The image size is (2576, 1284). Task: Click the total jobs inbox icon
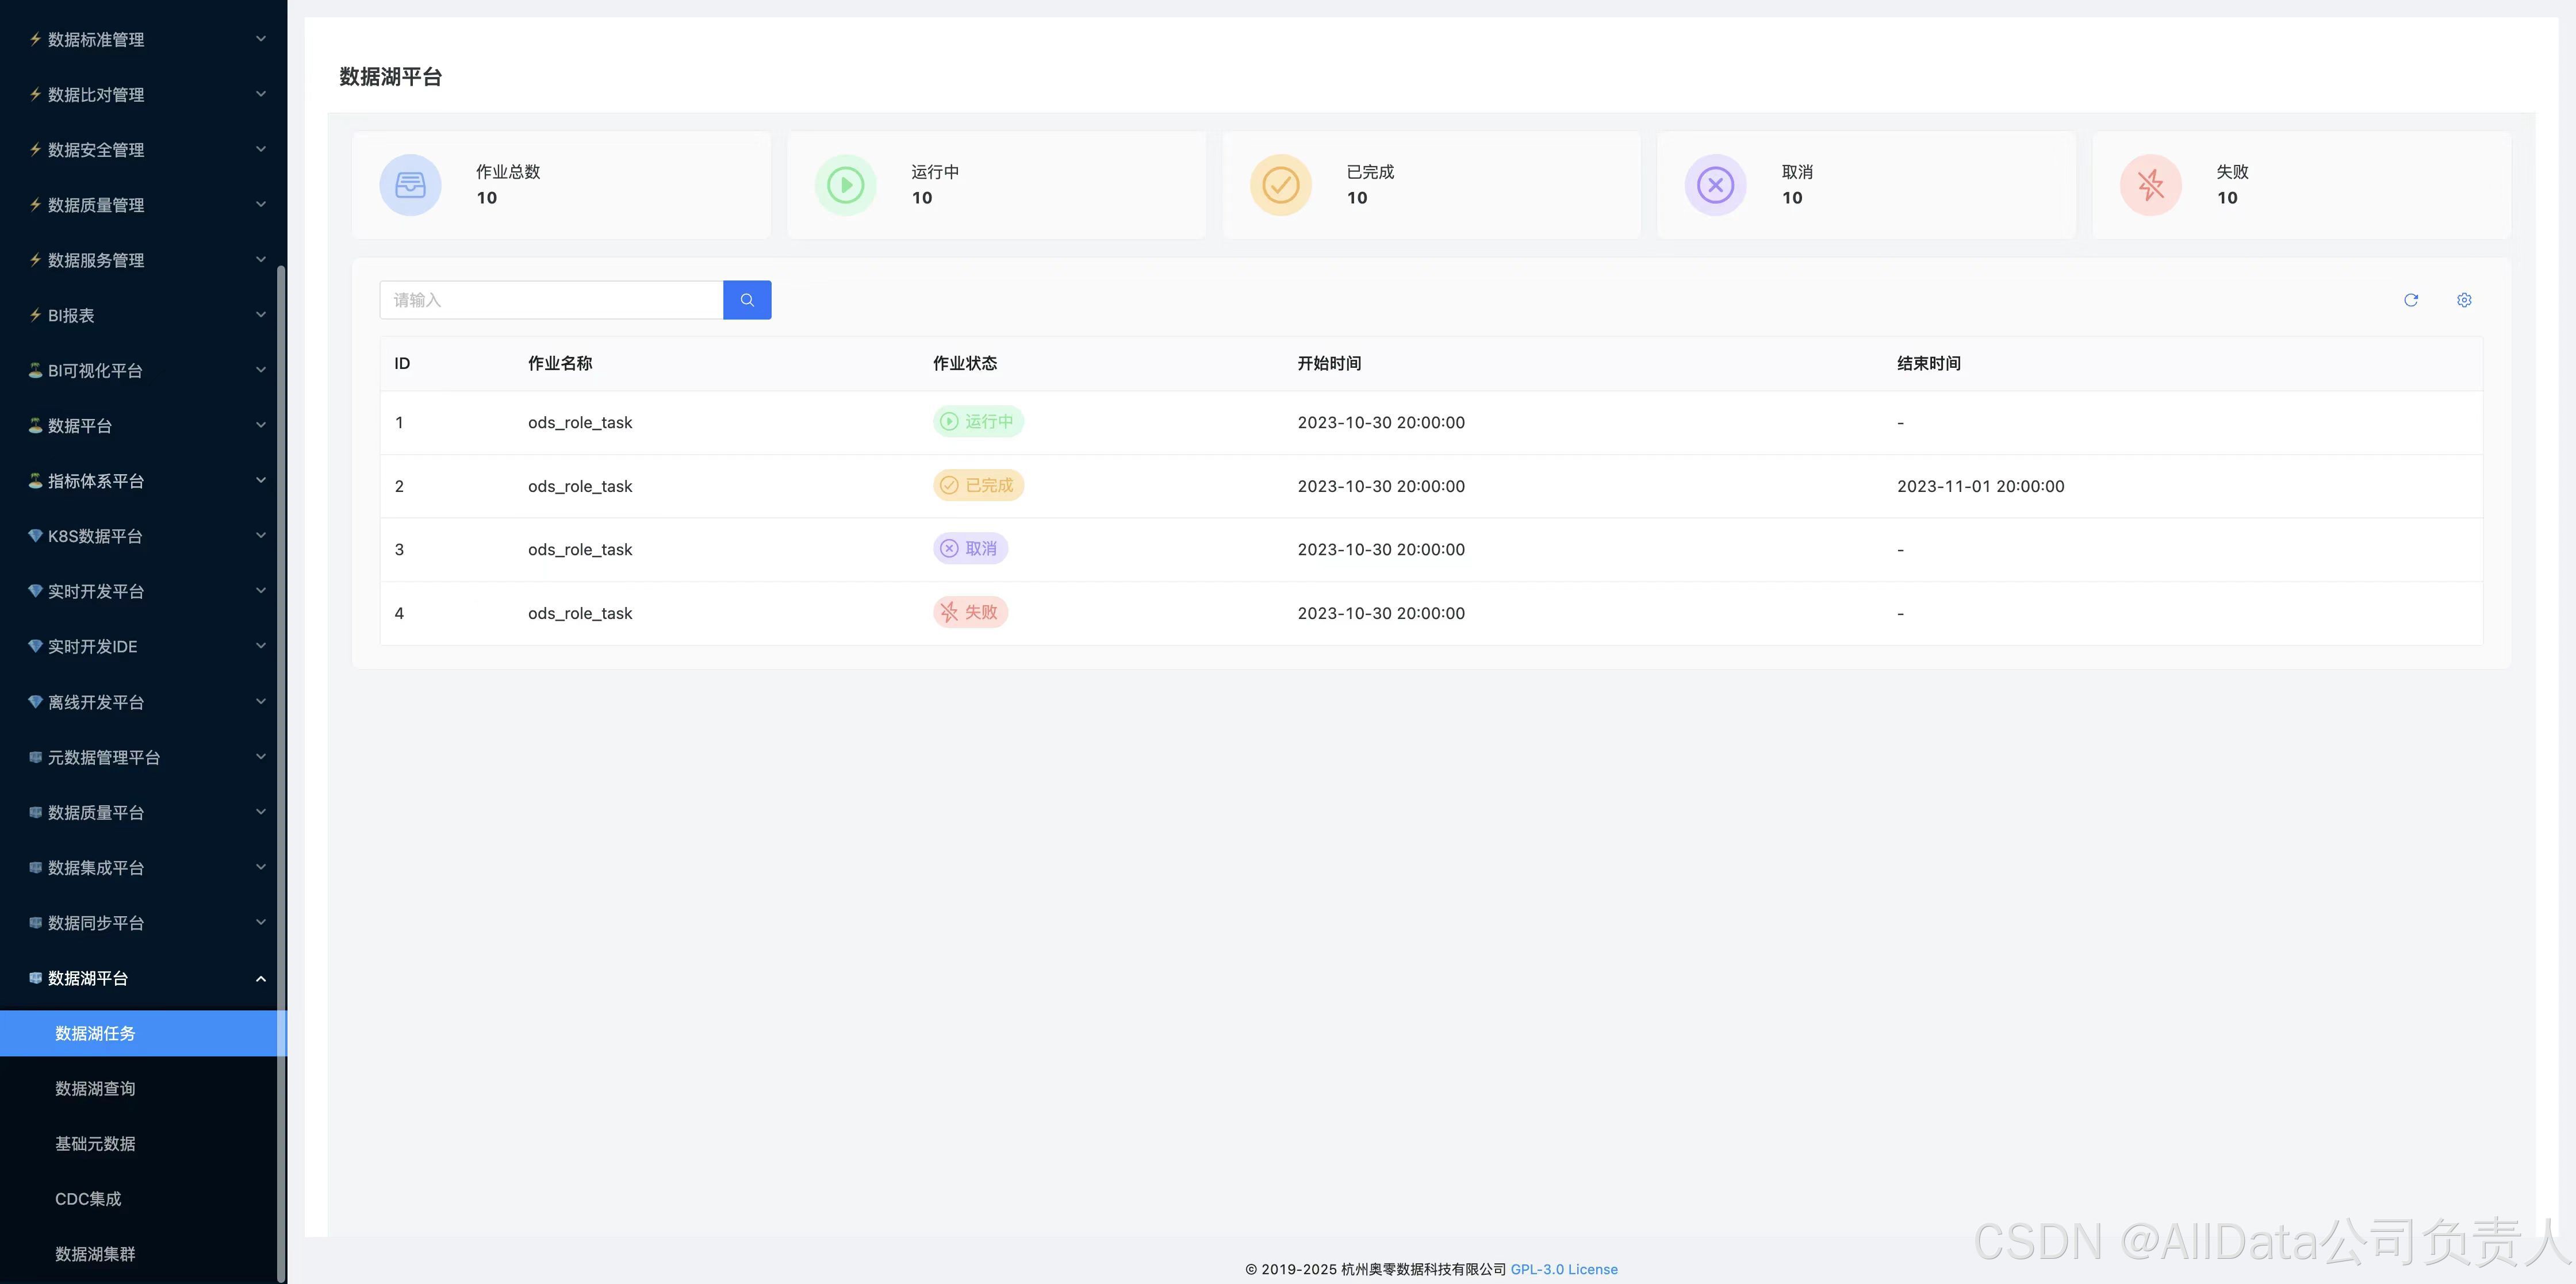[410, 185]
